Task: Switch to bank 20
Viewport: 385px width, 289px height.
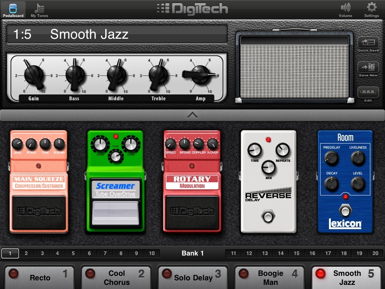Action: [x=375, y=253]
